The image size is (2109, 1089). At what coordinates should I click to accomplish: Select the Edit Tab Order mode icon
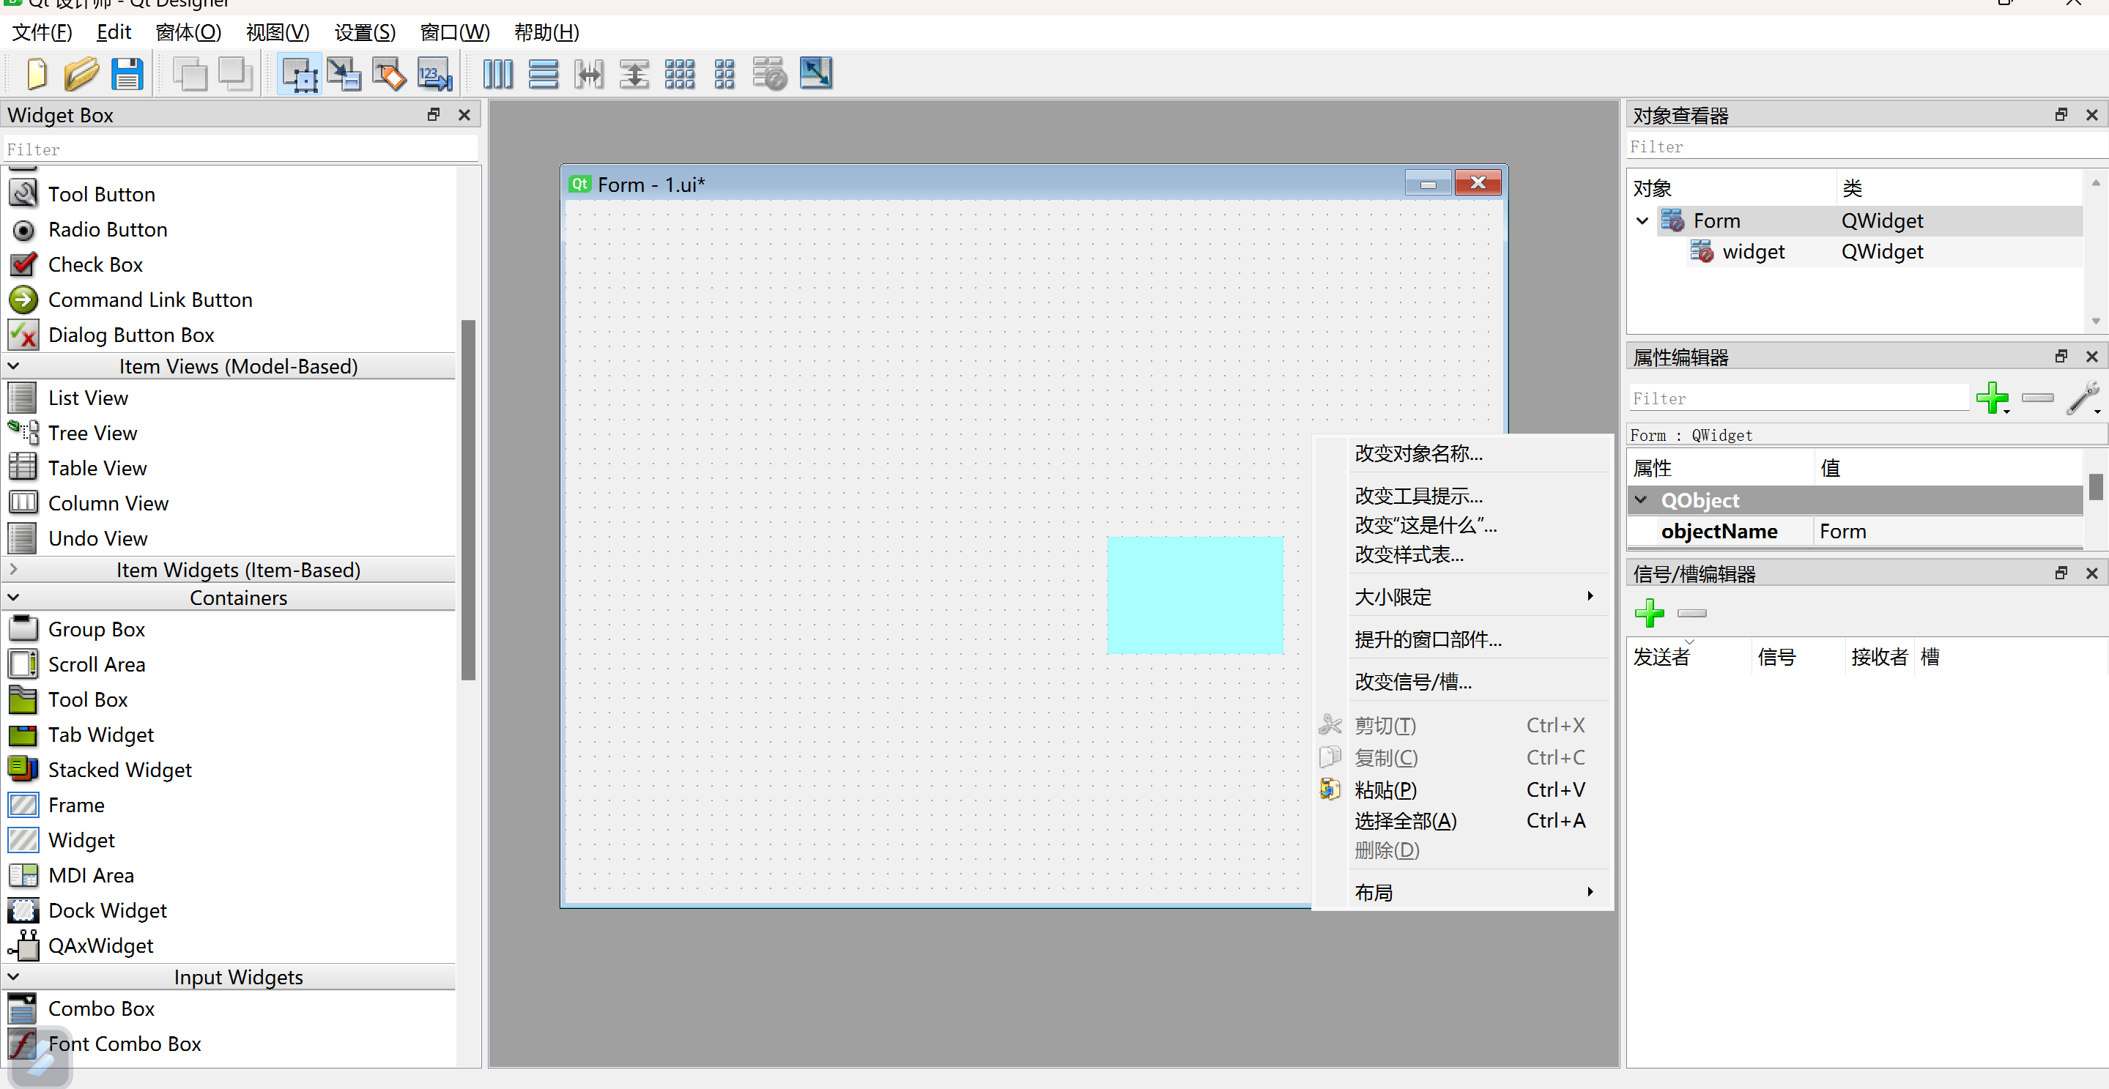tap(434, 75)
